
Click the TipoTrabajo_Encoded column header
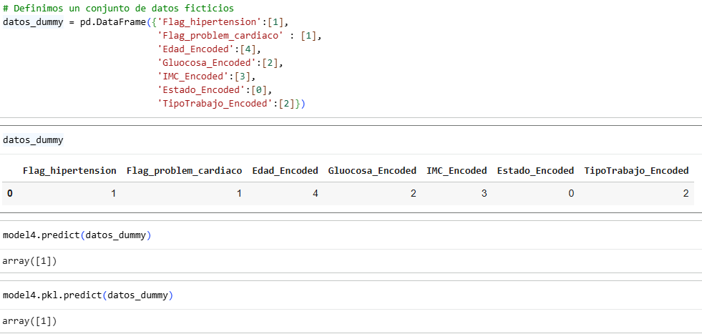point(636,171)
